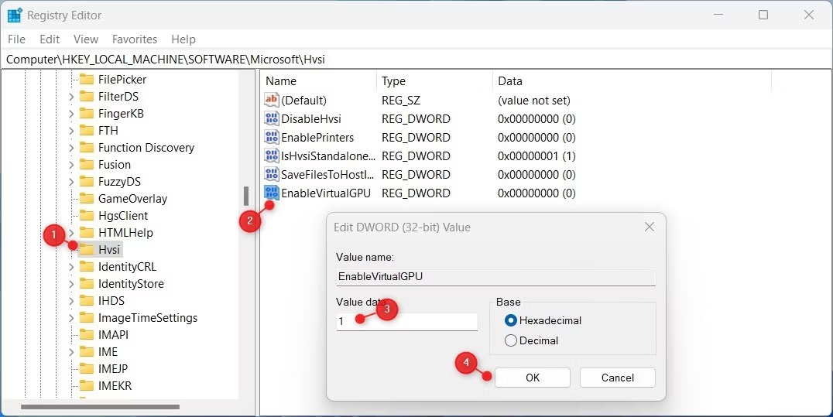Image resolution: width=833 pixels, height=417 pixels.
Task: Click the FuzzyDS folder icon
Action: (x=87, y=181)
